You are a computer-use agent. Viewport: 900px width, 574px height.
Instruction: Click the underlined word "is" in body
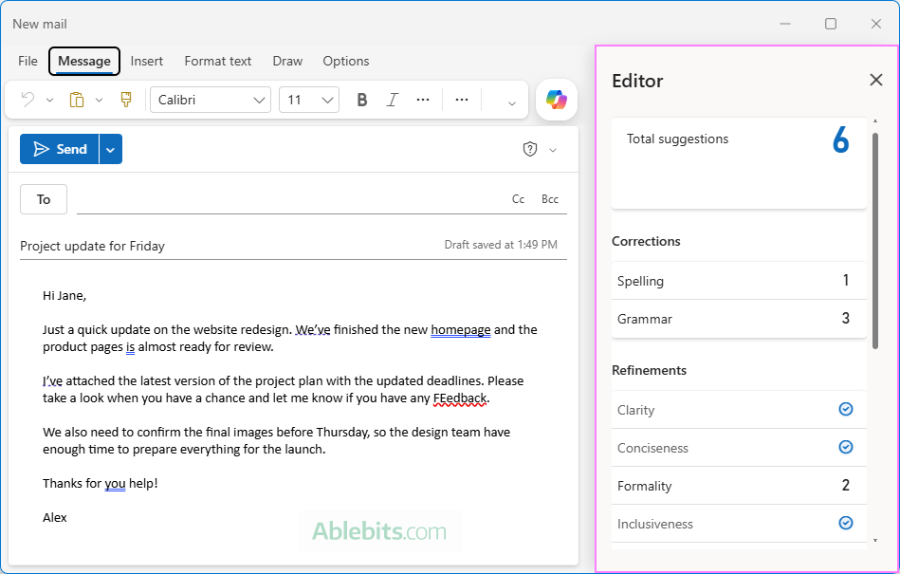(130, 346)
